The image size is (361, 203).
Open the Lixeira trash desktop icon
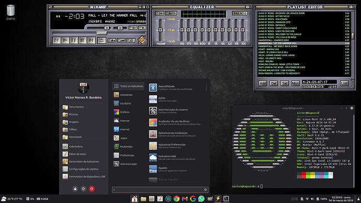[10, 12]
